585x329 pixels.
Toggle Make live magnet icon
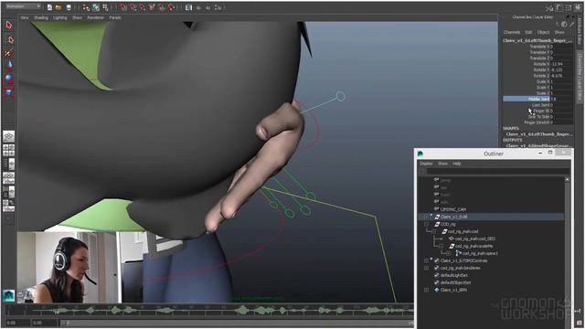tap(171, 7)
